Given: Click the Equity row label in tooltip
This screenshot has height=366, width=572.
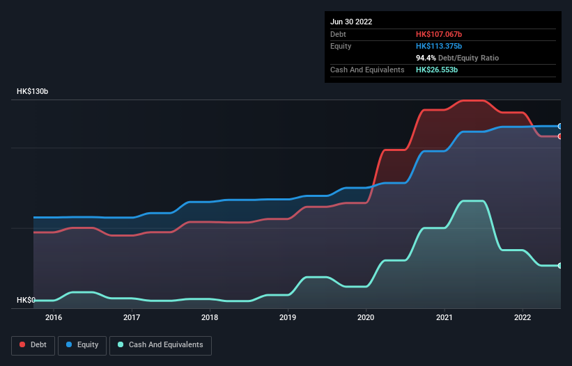Looking at the screenshot, I should (x=341, y=46).
